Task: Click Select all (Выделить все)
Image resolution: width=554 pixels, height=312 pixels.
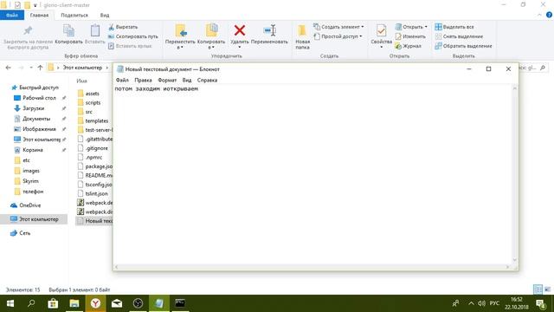Action: coord(454,27)
